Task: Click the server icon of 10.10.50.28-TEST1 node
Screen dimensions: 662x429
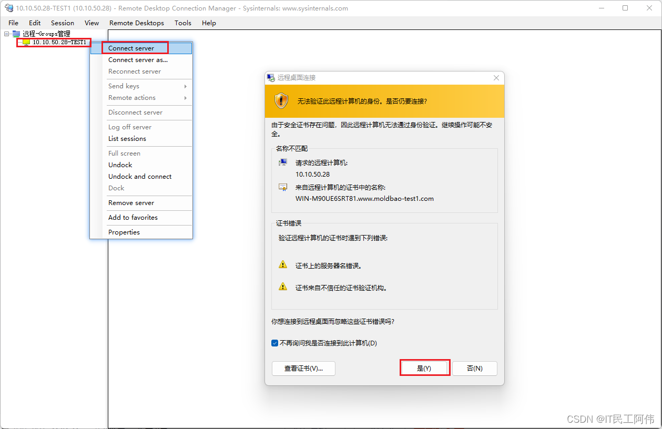Action: 25,43
